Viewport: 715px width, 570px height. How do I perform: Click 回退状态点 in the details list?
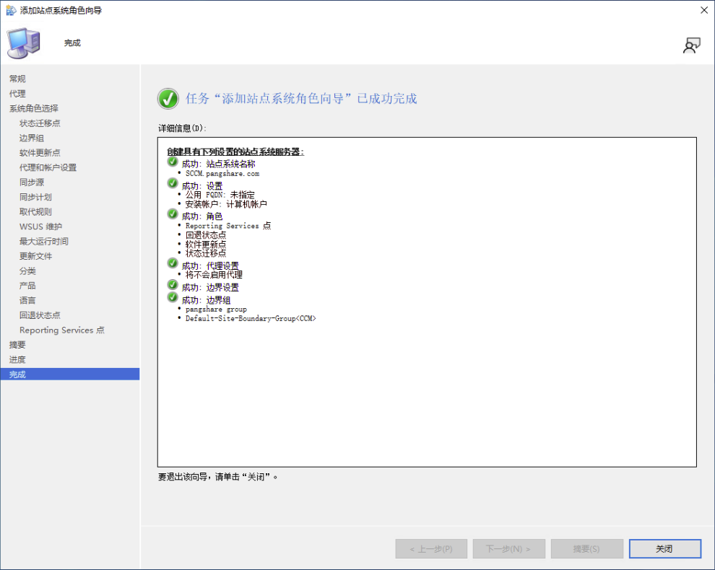[x=206, y=235]
